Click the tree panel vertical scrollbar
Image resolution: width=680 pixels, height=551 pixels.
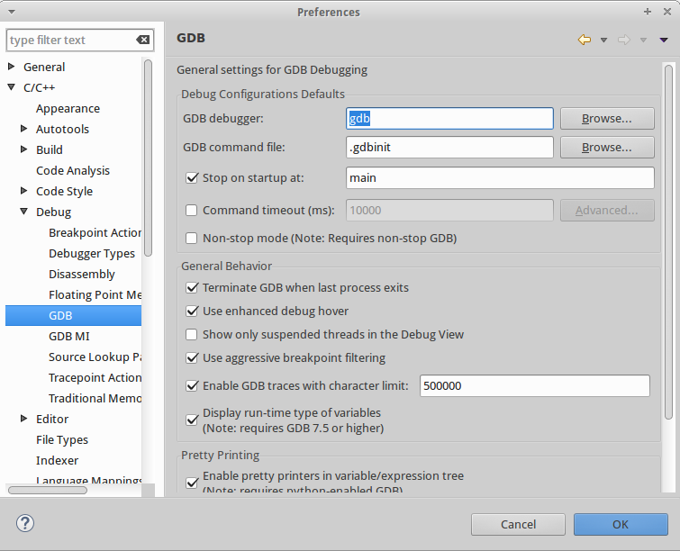pyautogui.click(x=148, y=158)
